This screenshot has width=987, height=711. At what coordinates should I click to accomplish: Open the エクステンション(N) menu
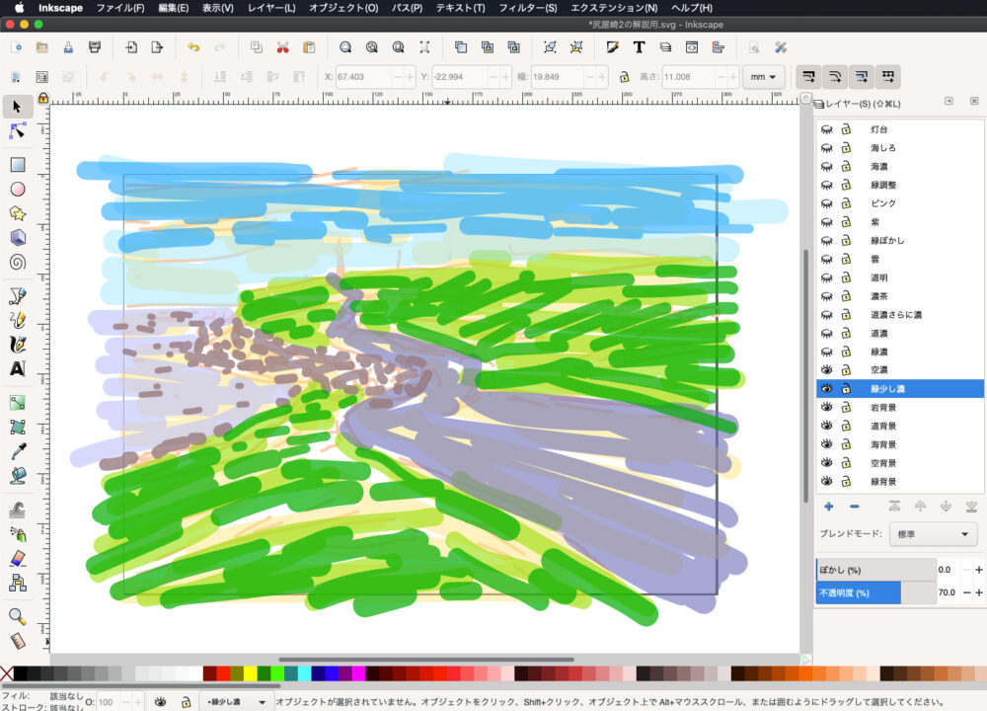click(614, 8)
